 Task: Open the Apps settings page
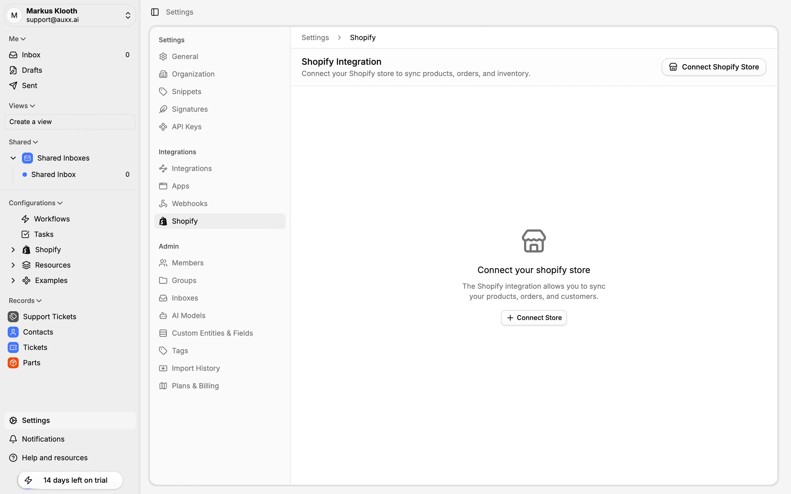(220, 186)
